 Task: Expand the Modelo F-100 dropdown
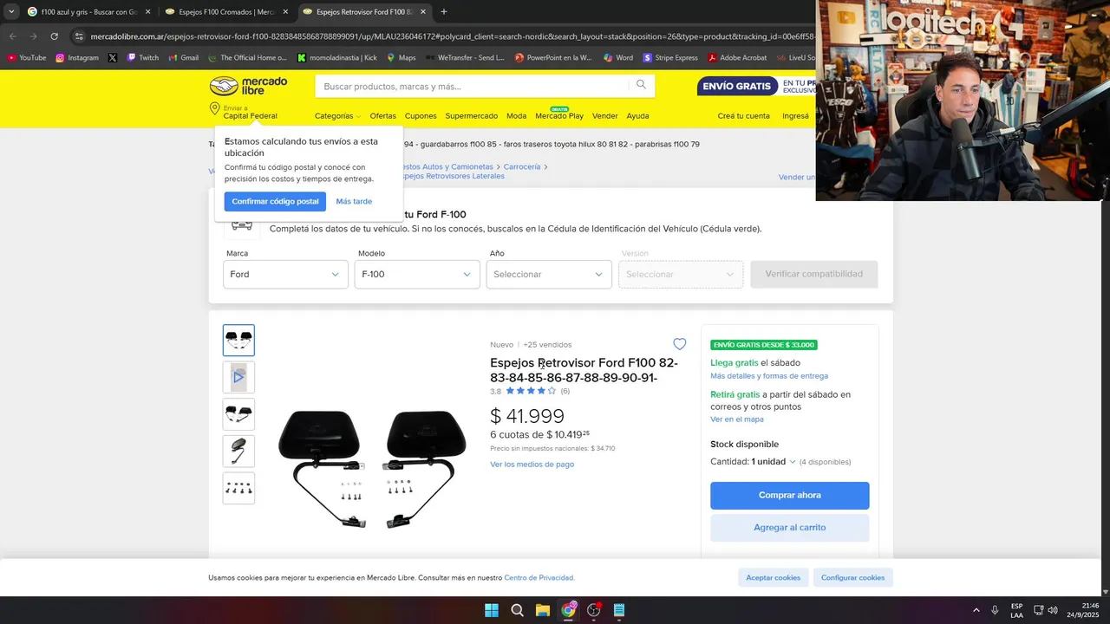click(417, 274)
